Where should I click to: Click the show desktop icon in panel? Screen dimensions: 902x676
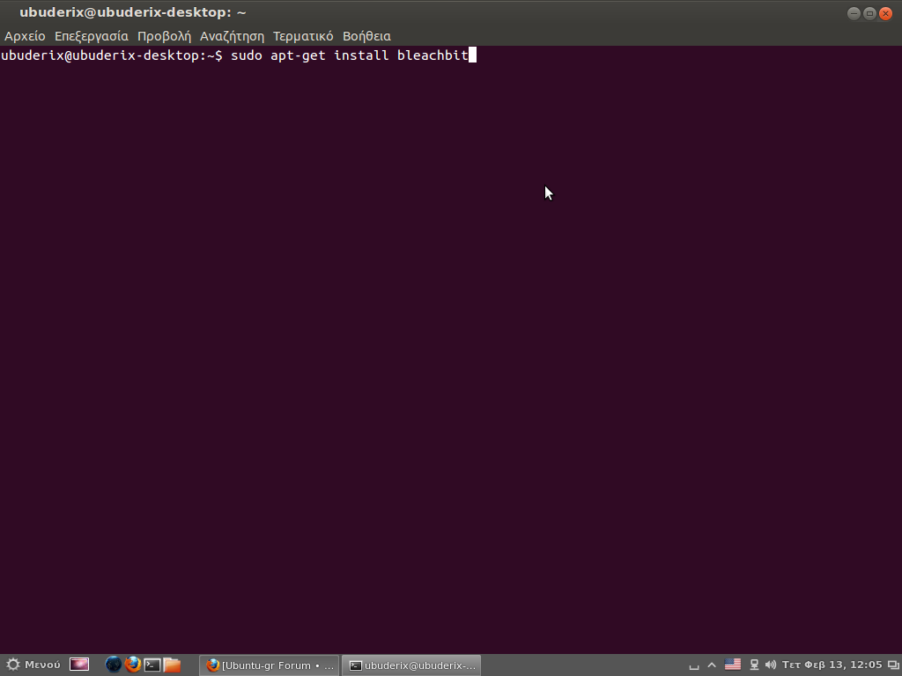pyautogui.click(x=79, y=665)
